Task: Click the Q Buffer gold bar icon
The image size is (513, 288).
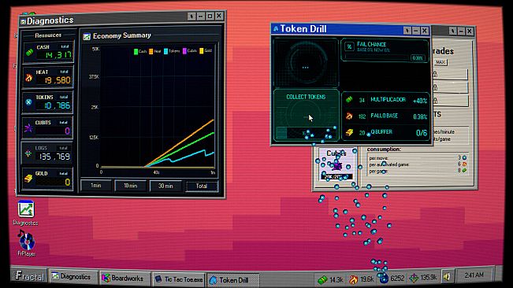Action: (x=349, y=132)
